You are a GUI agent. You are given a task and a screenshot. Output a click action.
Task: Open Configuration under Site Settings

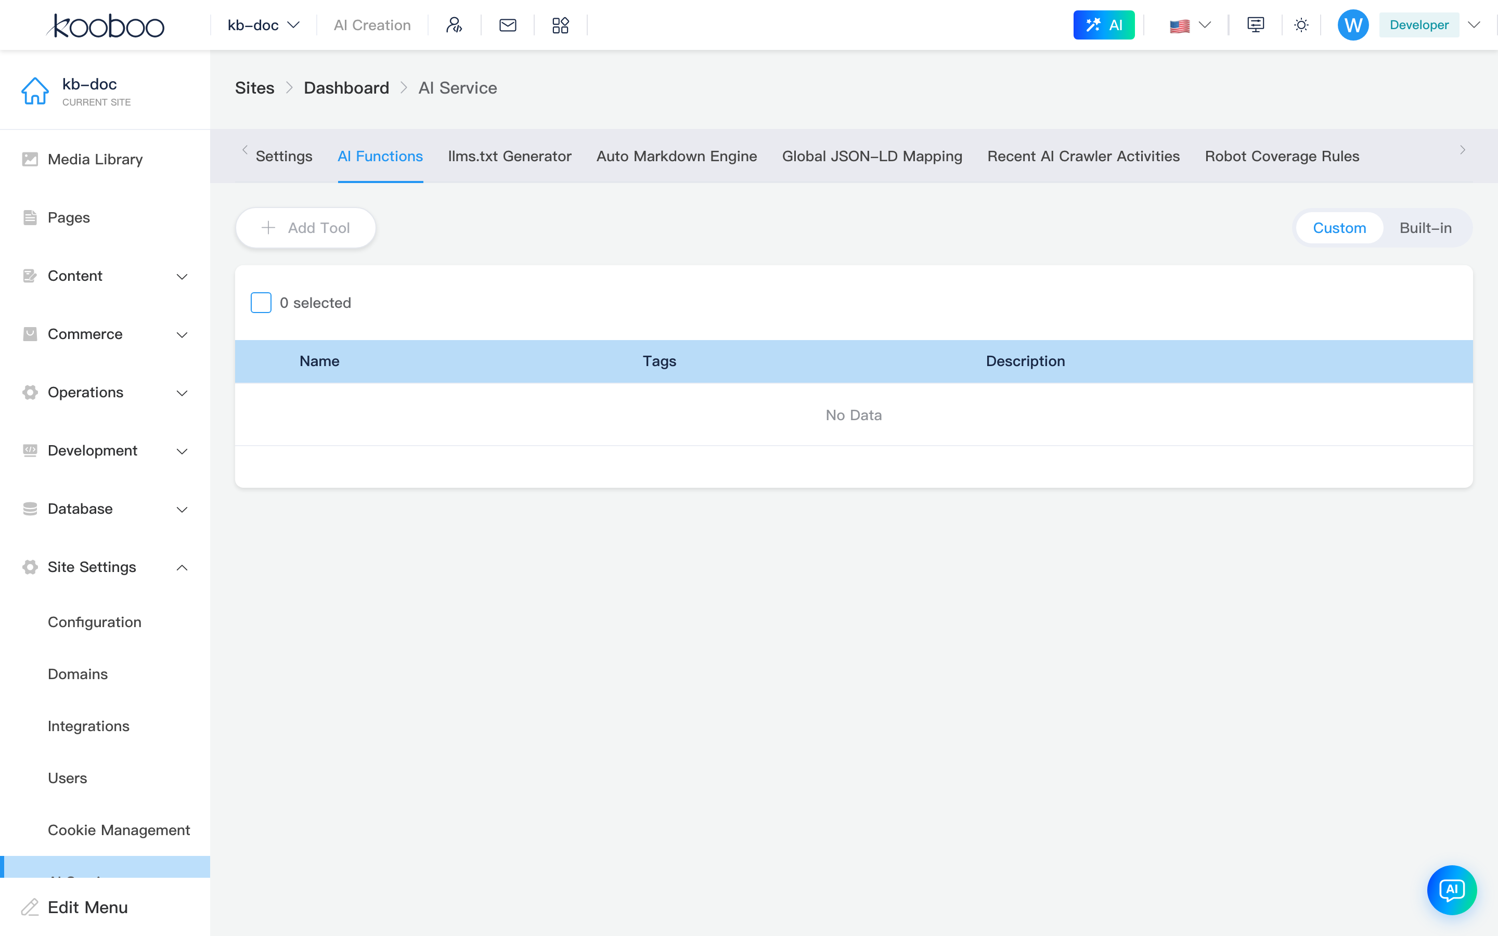(x=95, y=621)
